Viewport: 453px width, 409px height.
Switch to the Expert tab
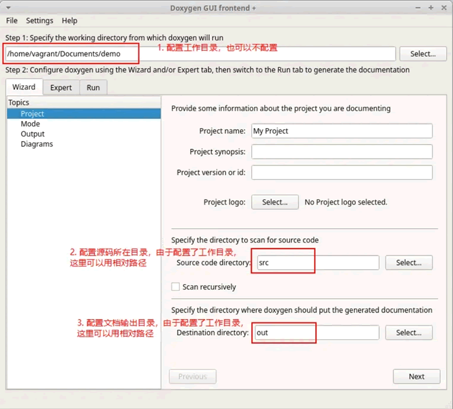pos(61,87)
